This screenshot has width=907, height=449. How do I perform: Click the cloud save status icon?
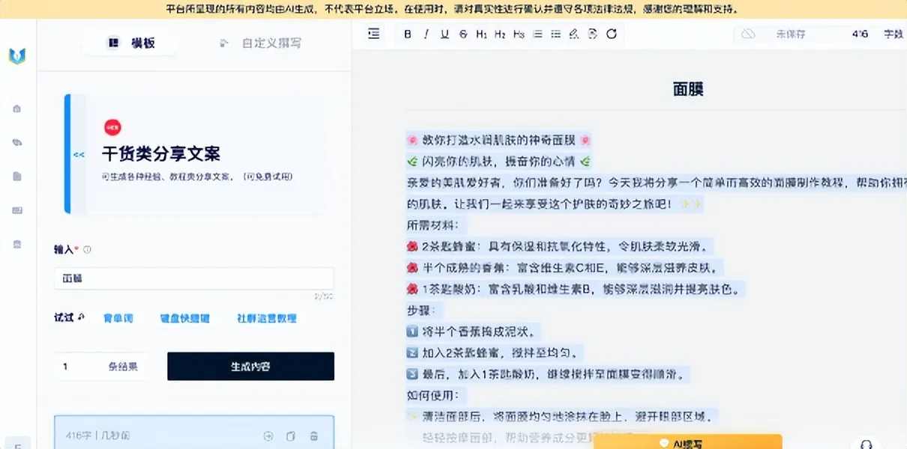pyautogui.click(x=748, y=34)
